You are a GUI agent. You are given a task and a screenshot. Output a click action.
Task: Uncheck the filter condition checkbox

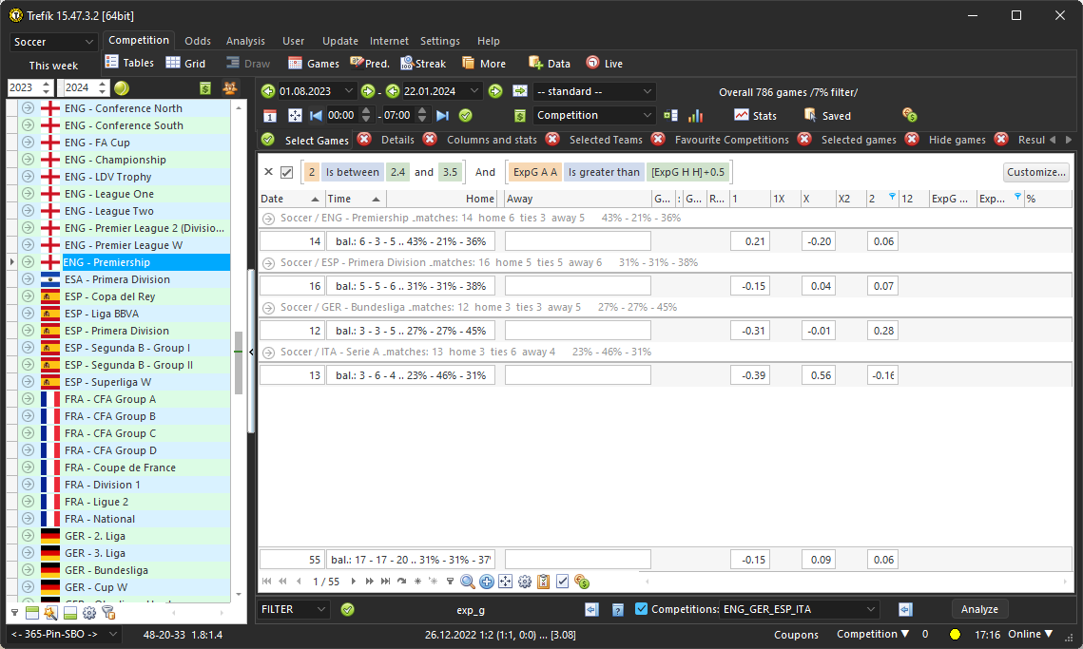(x=286, y=172)
